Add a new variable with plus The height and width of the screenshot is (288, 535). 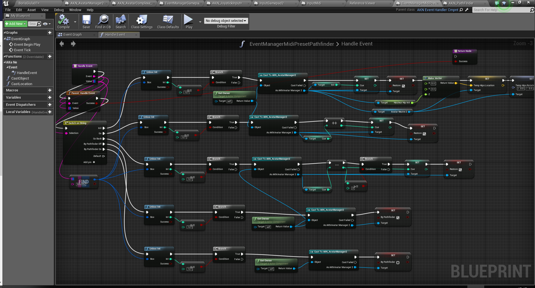click(x=50, y=97)
